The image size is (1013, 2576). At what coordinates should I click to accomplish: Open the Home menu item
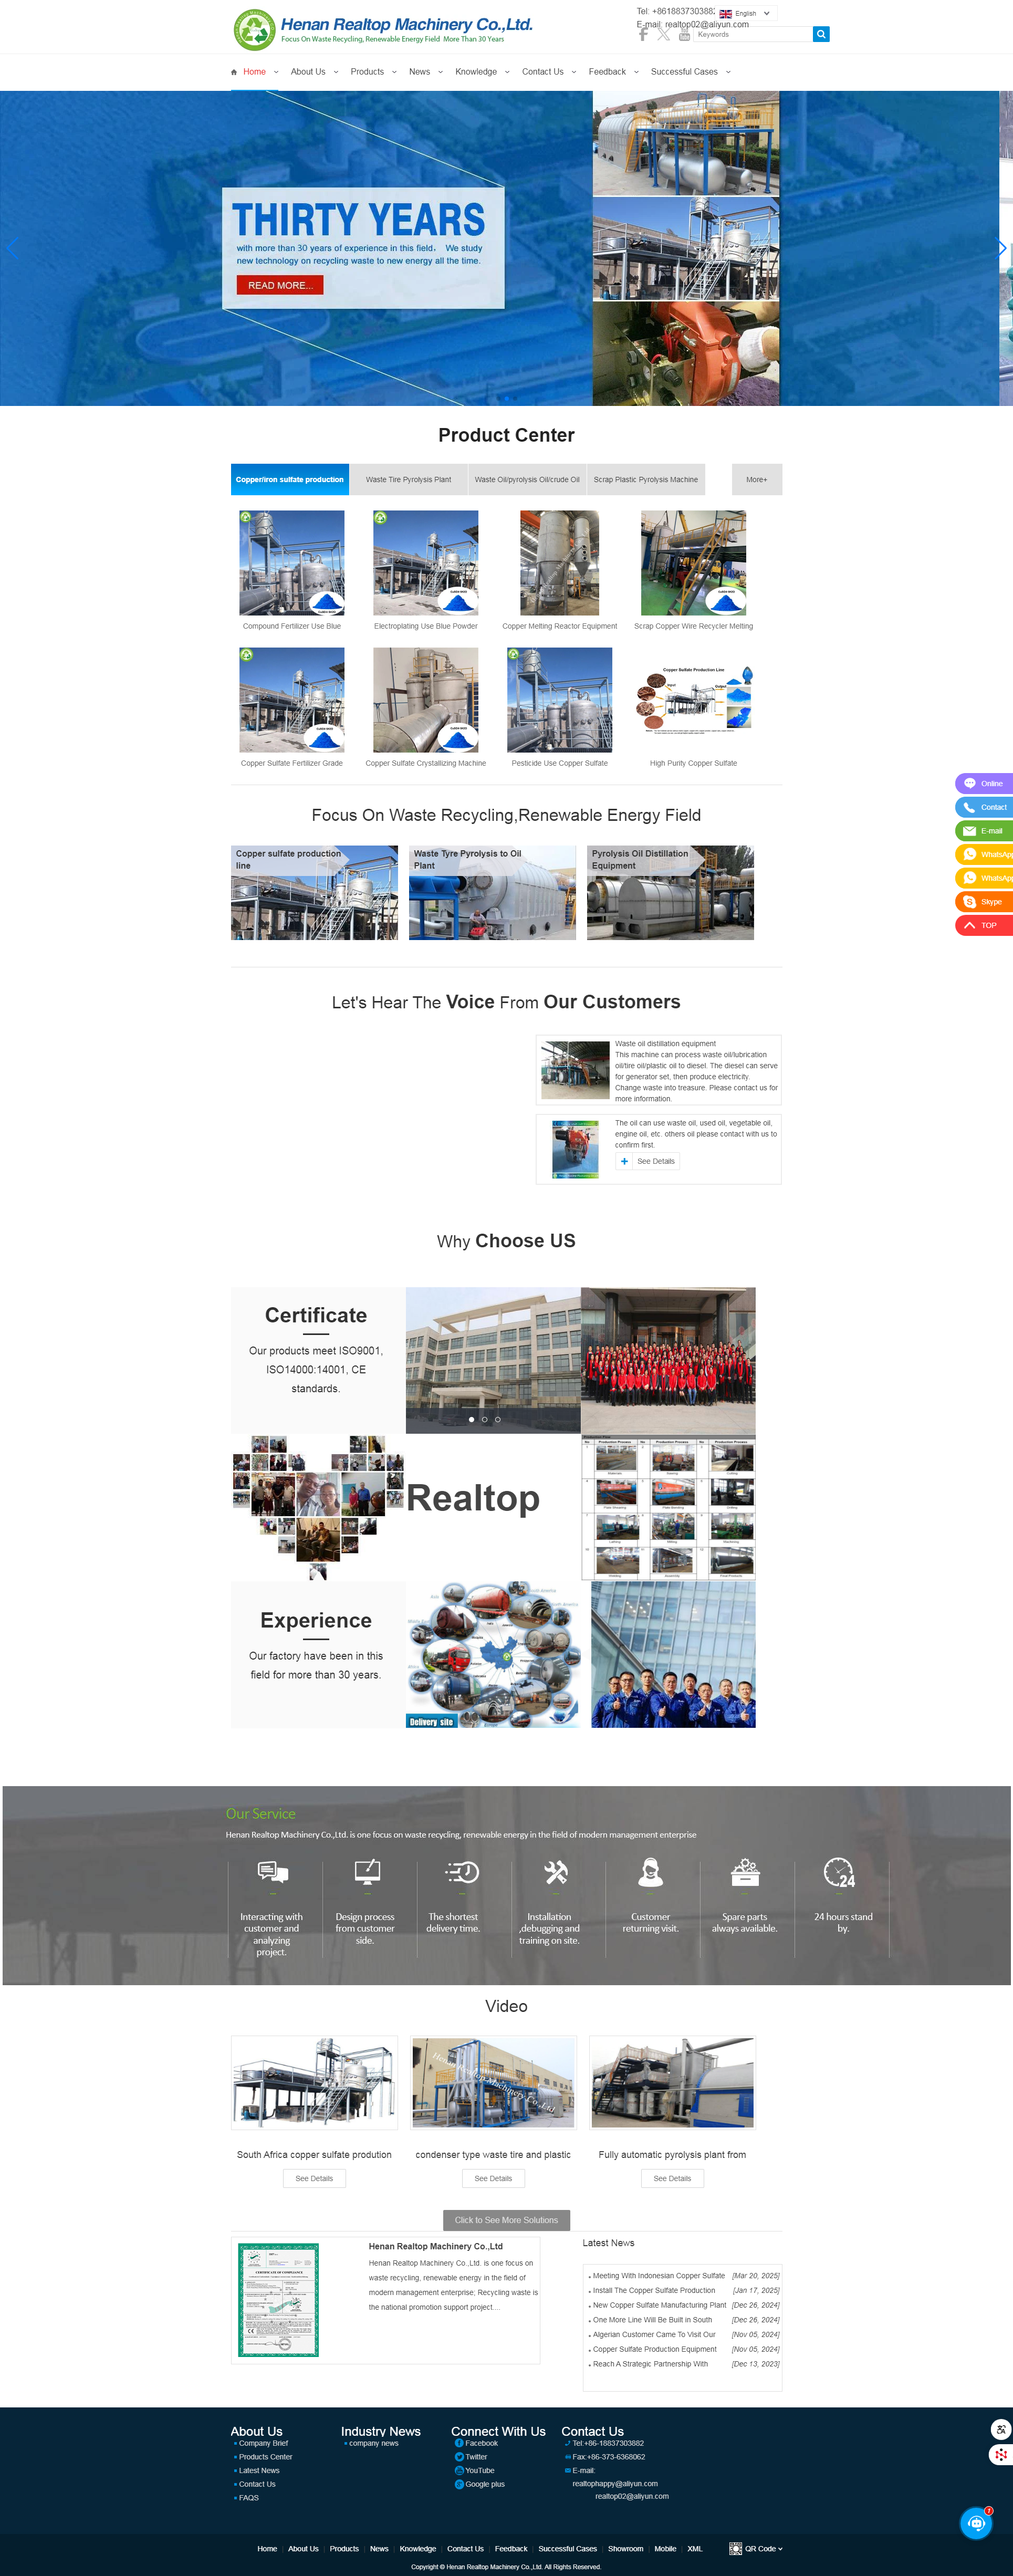point(254,72)
